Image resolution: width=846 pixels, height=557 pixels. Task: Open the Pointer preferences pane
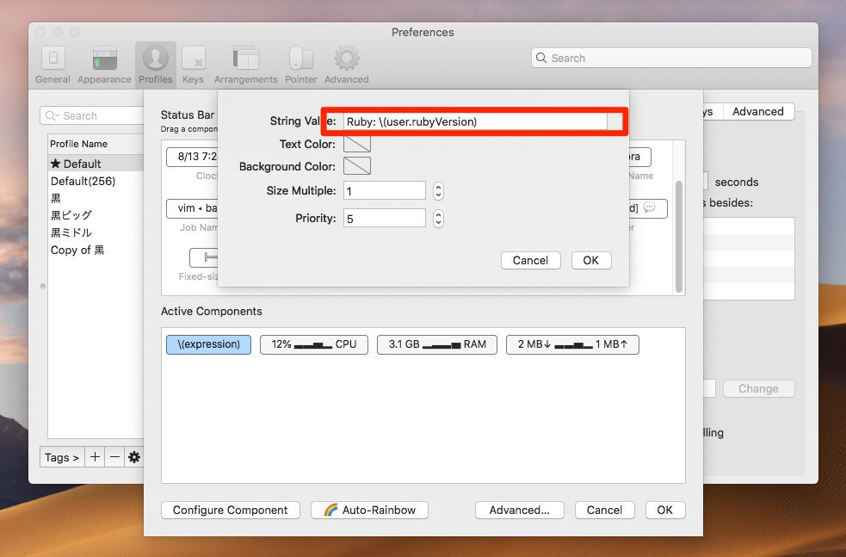(300, 65)
